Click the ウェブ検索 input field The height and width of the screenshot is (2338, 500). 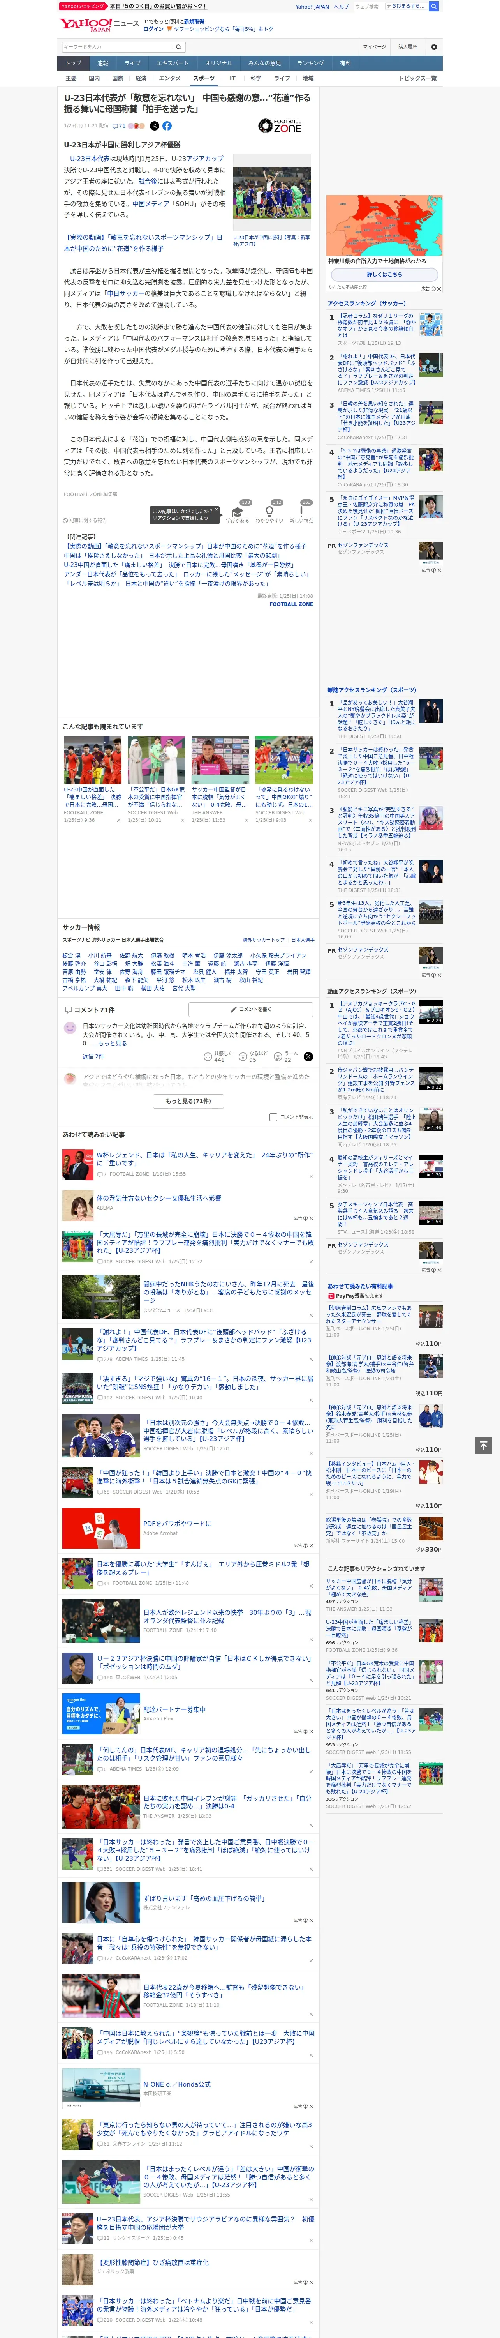[x=368, y=6]
